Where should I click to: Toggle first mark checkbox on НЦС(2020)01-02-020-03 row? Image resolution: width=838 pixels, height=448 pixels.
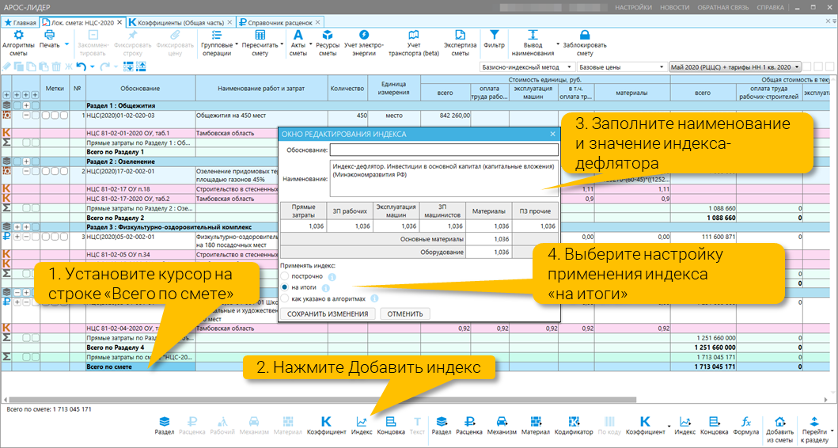(x=46, y=116)
